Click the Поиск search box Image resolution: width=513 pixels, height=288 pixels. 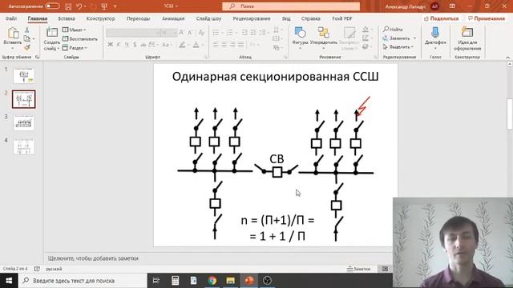tap(291, 6)
